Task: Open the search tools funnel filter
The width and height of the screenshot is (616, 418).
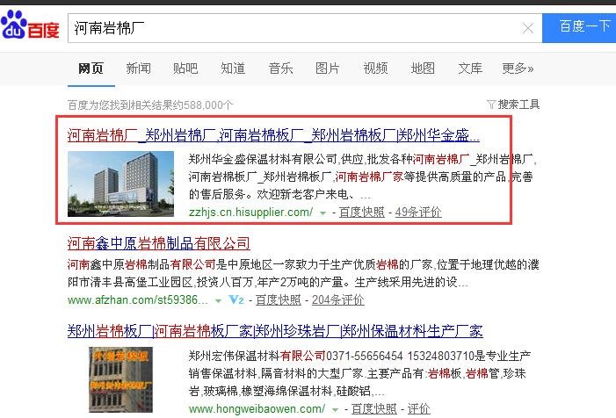Action: tap(513, 104)
